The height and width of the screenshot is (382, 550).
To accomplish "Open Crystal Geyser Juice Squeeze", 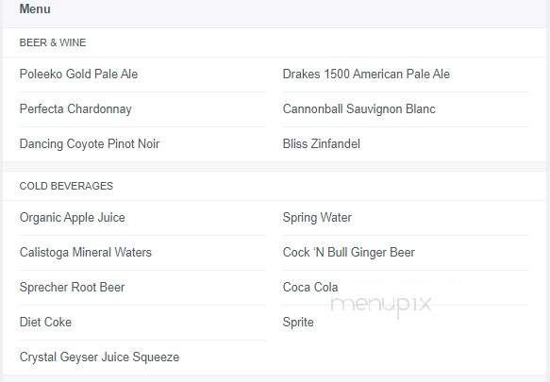I will [100, 357].
